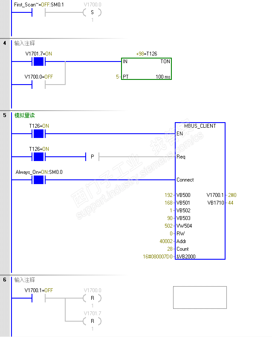Click the First_Scan SM0.1 contact
The height and width of the screenshot is (337, 272).
[39, 12]
